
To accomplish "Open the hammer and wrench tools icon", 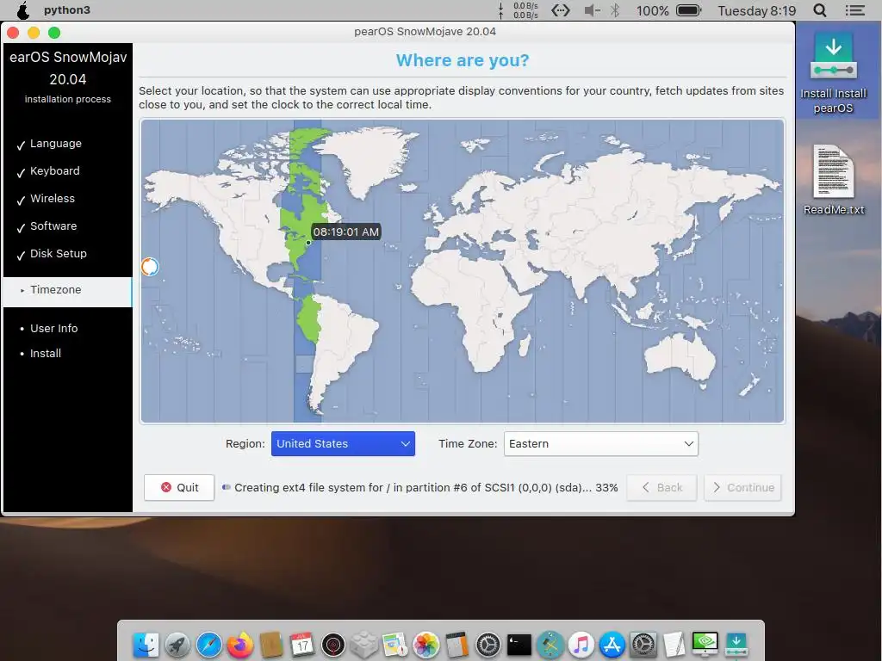I will [550, 645].
